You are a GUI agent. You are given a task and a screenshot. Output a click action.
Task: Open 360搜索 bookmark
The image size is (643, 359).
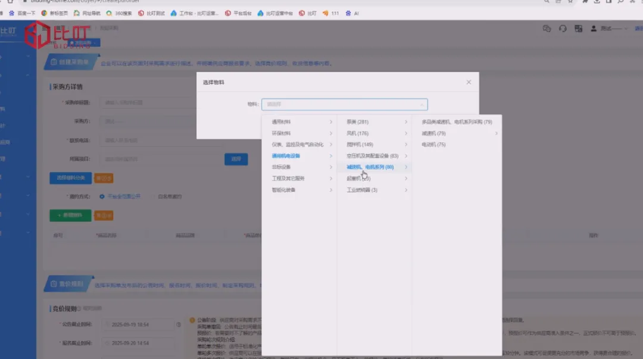point(119,13)
